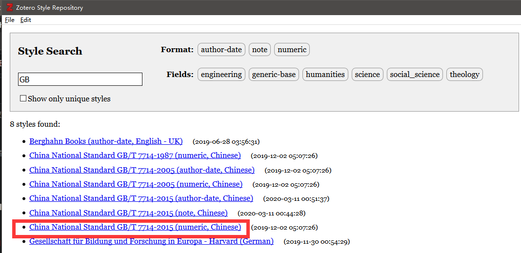The width and height of the screenshot is (521, 253).
Task: Filter by engineering field
Action: point(221,75)
